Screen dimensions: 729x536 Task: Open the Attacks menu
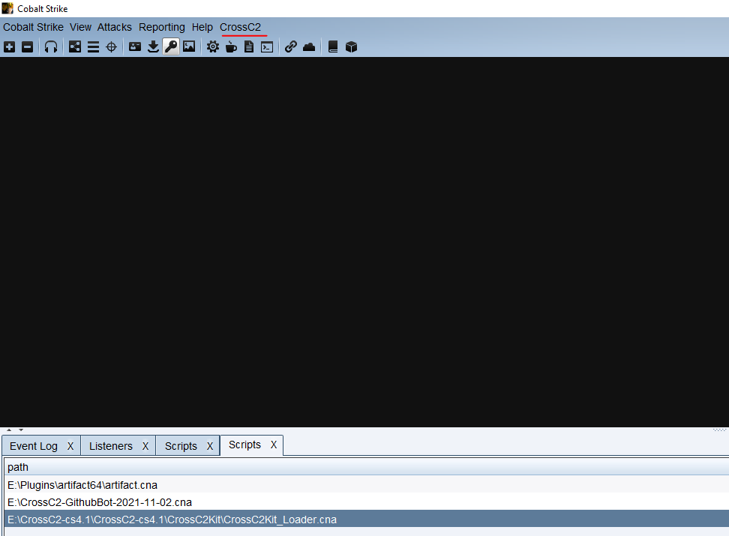coord(114,27)
